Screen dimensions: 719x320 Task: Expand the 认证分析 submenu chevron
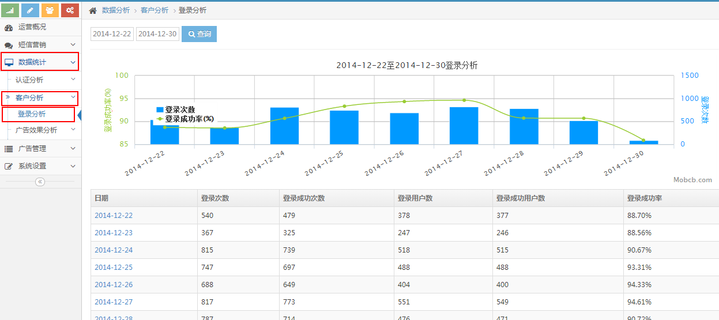click(x=73, y=80)
